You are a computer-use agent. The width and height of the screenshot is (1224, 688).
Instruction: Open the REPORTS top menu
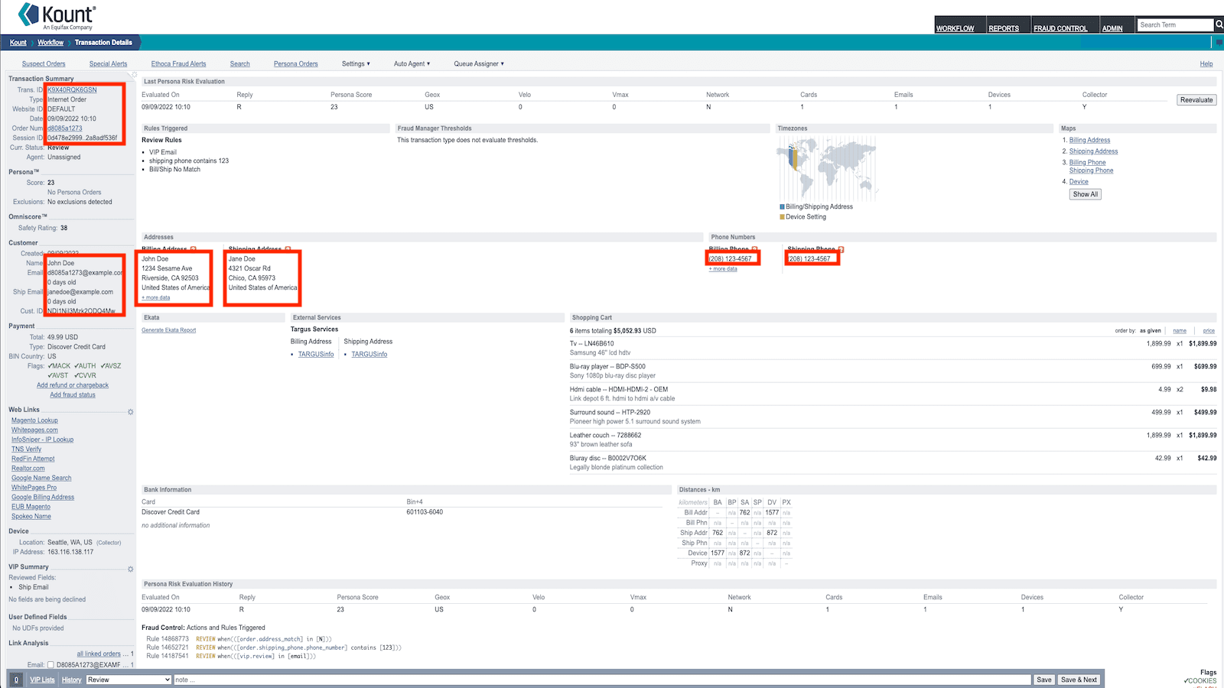[1004, 28]
